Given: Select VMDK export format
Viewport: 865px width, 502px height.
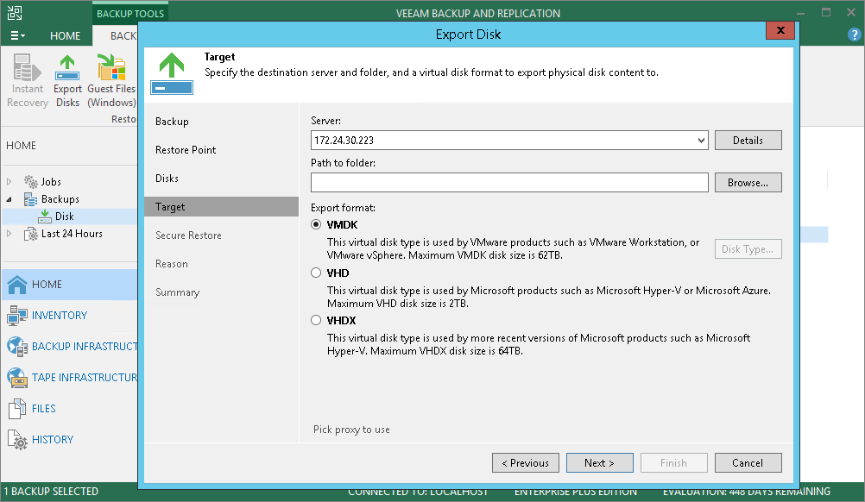Looking at the screenshot, I should 316,225.
